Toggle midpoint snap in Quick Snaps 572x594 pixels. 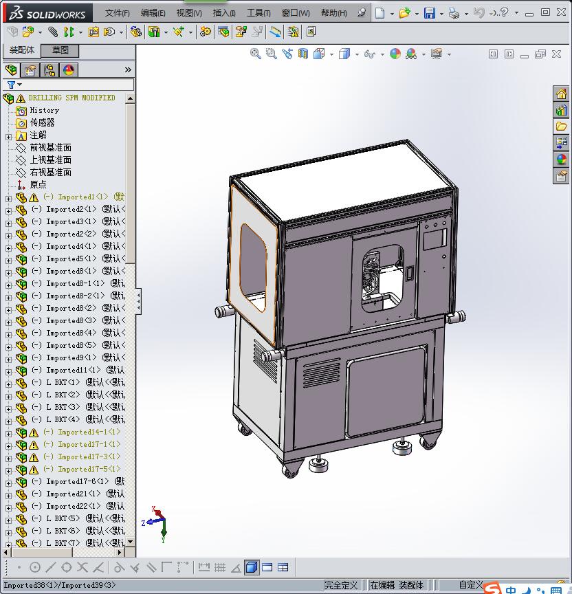pyautogui.click(x=51, y=567)
